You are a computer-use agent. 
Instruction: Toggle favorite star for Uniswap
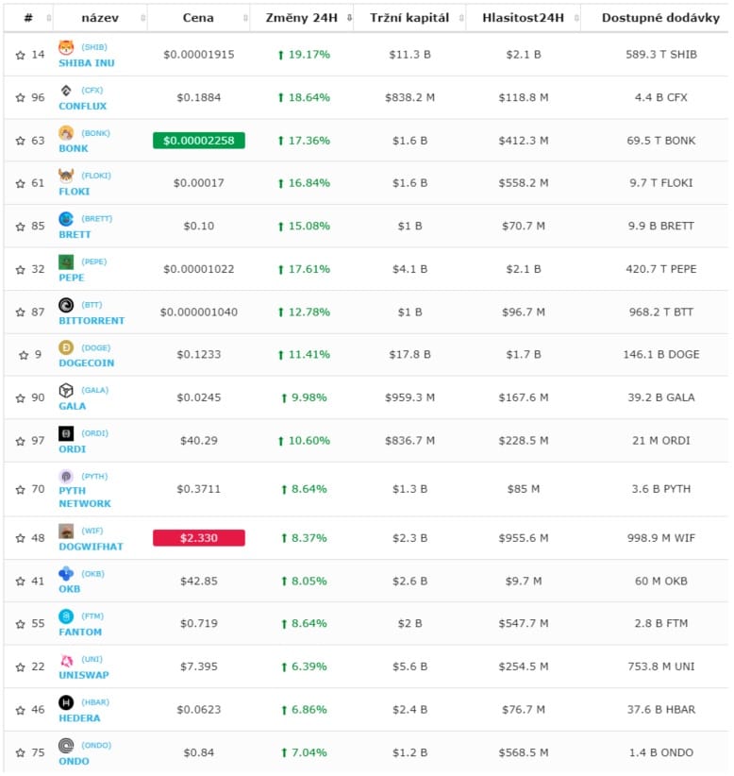pos(20,667)
